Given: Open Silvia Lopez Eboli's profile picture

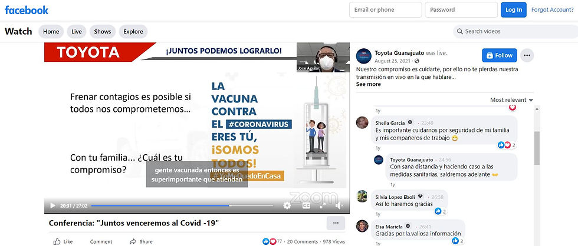Looking at the screenshot, I should [x=362, y=196].
